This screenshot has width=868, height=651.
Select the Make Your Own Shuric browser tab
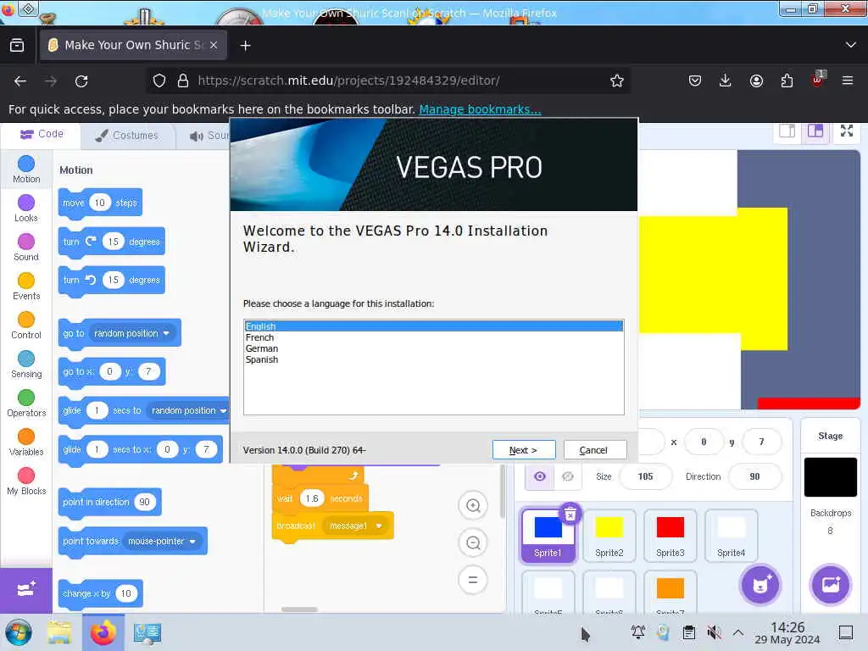tap(133, 45)
